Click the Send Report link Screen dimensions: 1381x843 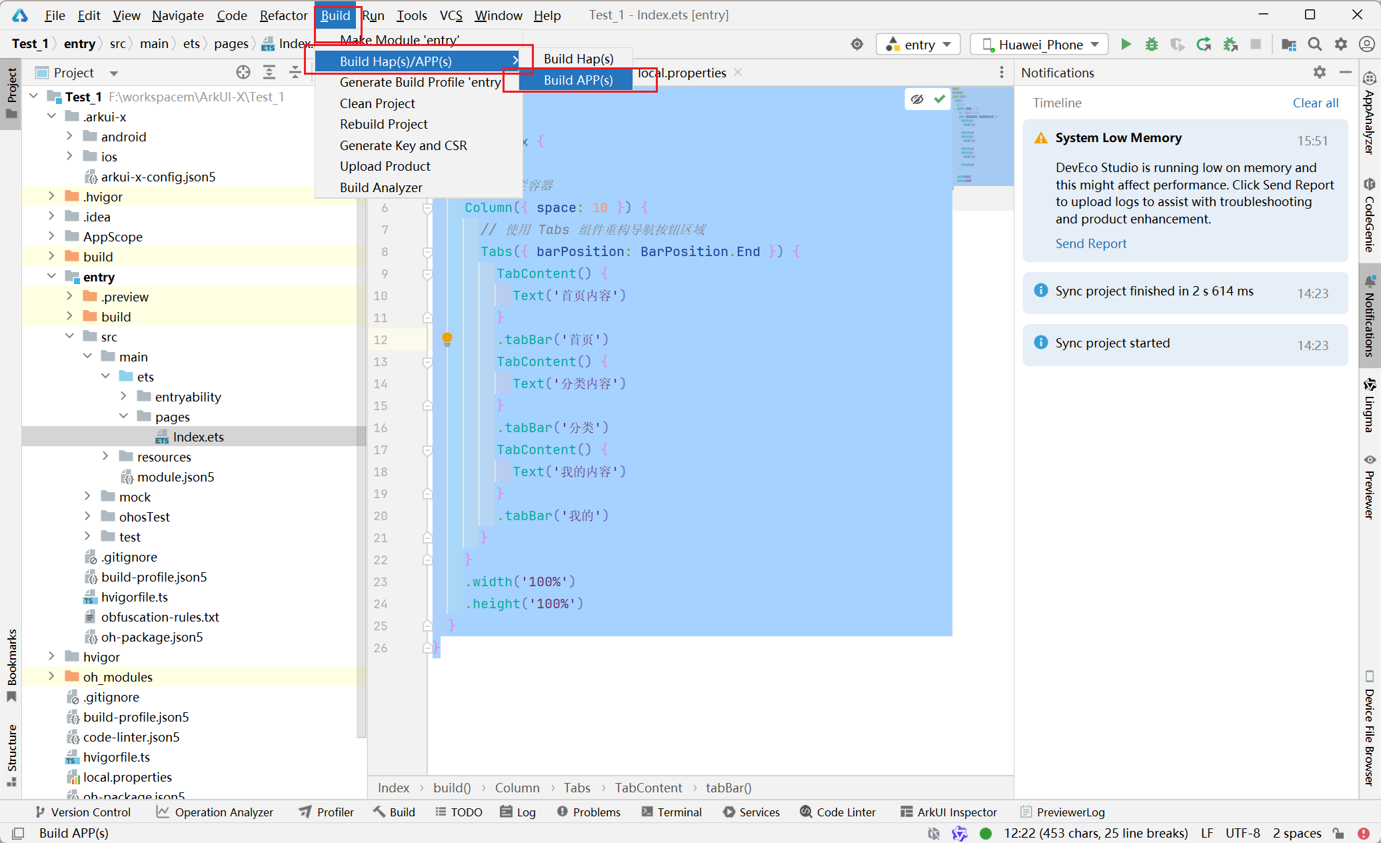pos(1090,243)
